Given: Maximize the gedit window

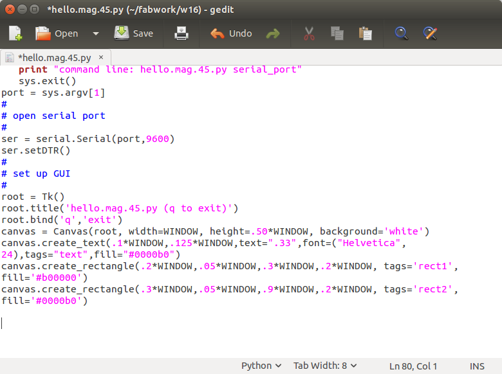Looking at the screenshot, I should tap(34, 9).
